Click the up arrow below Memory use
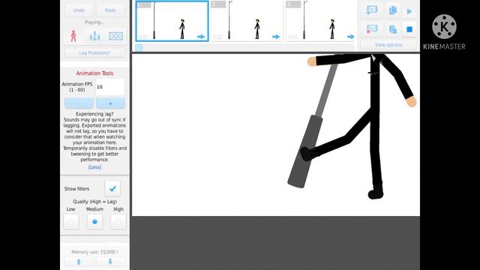 point(79,262)
